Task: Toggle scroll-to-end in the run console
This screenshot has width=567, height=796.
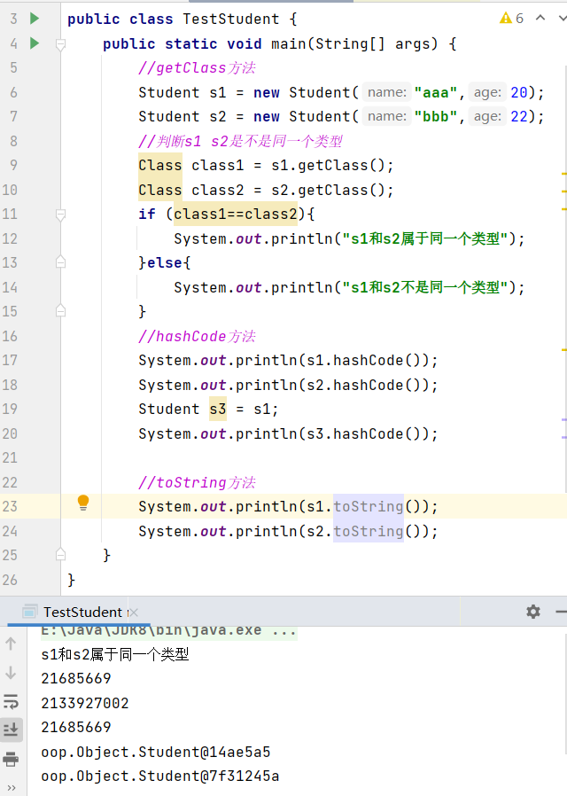Action: pos(11,730)
